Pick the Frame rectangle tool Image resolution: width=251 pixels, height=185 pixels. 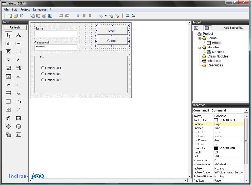8,102
